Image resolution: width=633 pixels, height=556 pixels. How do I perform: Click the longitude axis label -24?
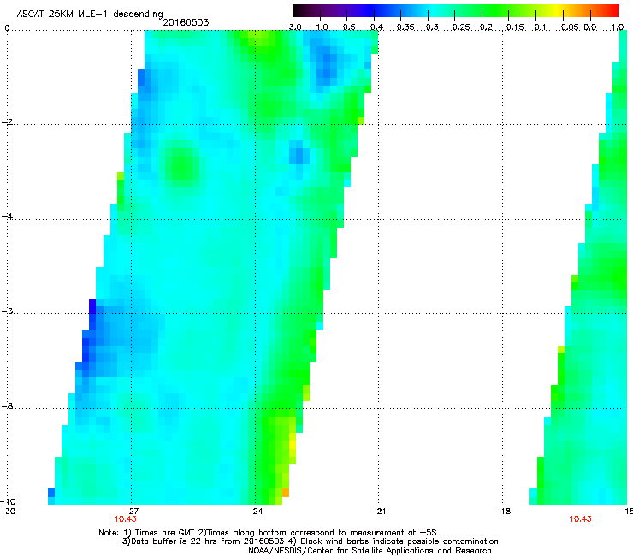(255, 512)
